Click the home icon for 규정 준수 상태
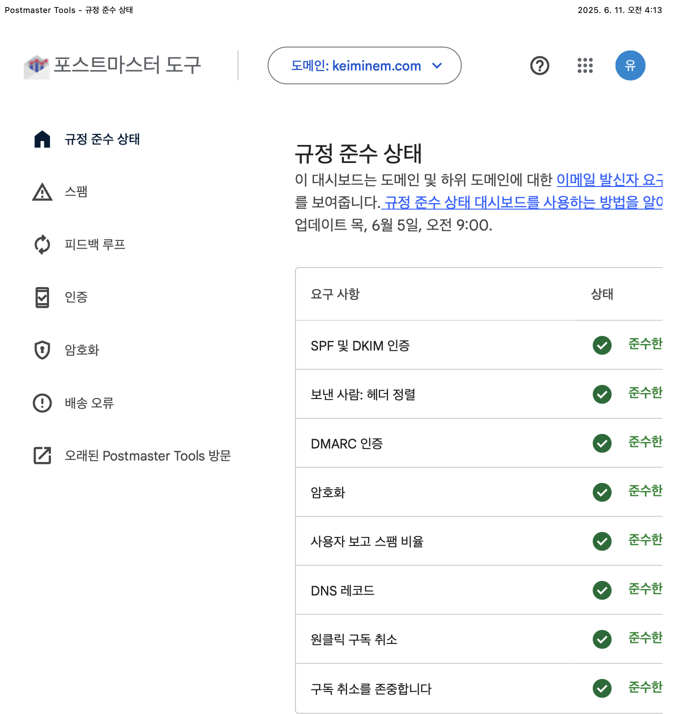The width and height of the screenshot is (676, 714). (42, 139)
